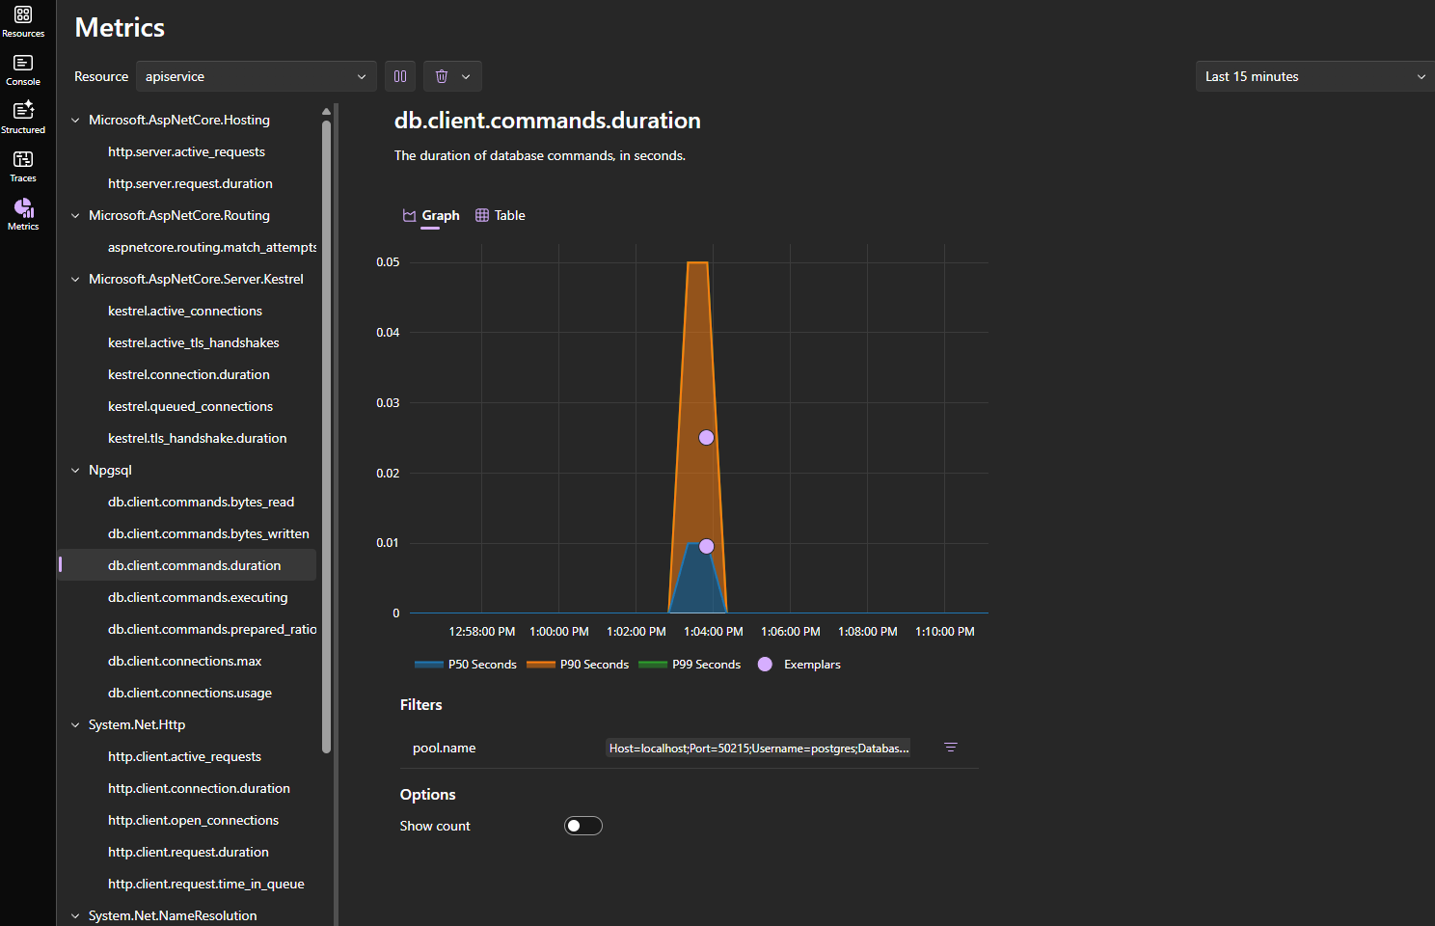The image size is (1435, 926).
Task: Change the Last 15 minutes time range
Action: click(x=1313, y=75)
